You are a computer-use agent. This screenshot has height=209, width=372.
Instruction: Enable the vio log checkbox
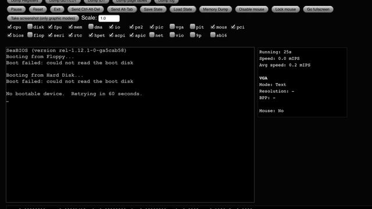click(x=172, y=35)
